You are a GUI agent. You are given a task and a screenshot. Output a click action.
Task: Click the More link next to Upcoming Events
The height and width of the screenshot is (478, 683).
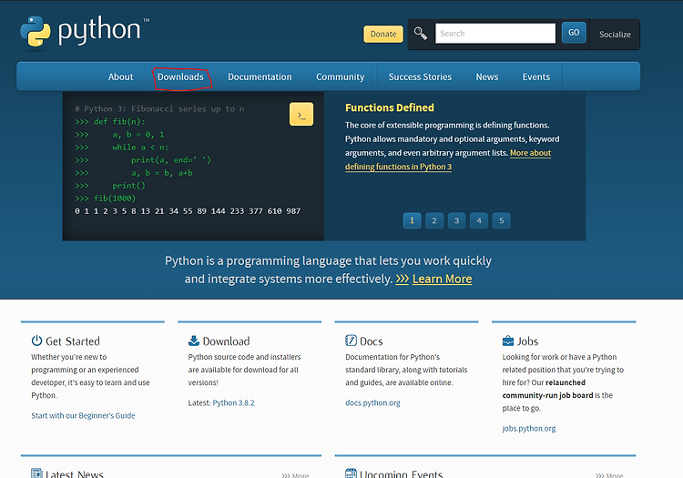609,475
